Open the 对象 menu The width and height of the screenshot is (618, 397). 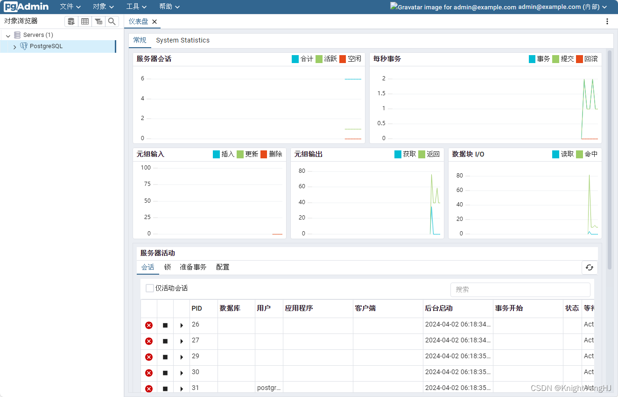point(103,7)
